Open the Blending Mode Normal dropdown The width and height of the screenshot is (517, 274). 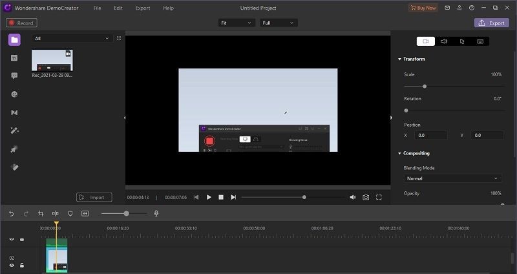(x=452, y=178)
